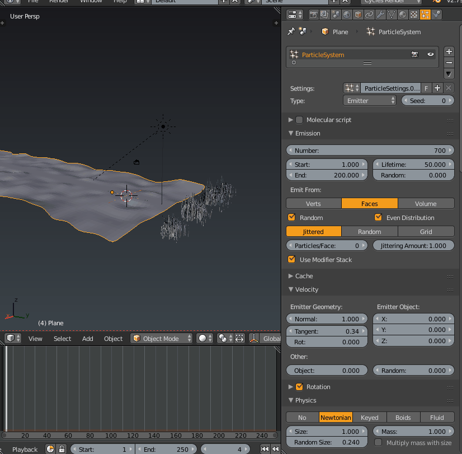Expand the Cache panel
Viewport: 462px width, 454px height.
tap(305, 275)
